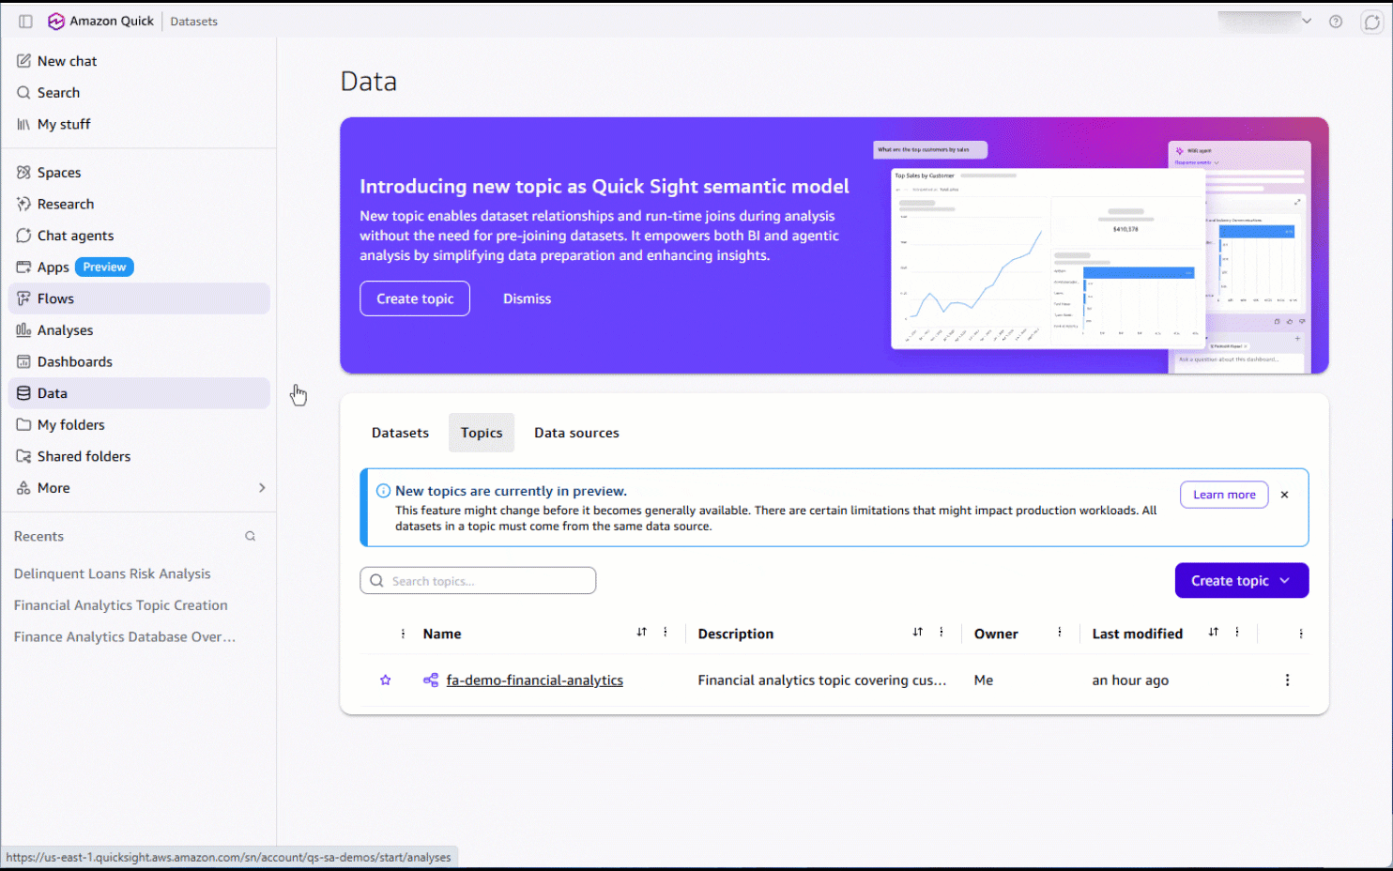Switch to the Data sources tab
The height and width of the screenshot is (871, 1393).
[576, 433]
